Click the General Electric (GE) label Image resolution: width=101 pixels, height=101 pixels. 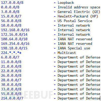[x=79, y=12]
